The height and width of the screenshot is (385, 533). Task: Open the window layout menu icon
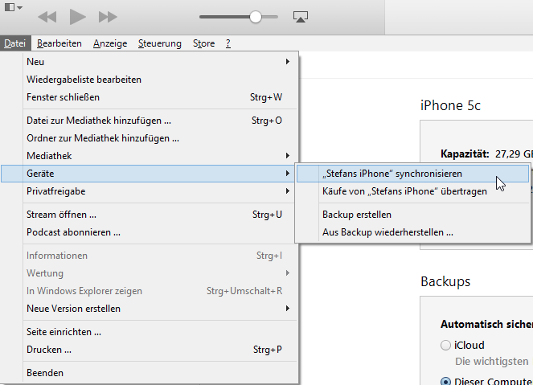tap(13, 7)
